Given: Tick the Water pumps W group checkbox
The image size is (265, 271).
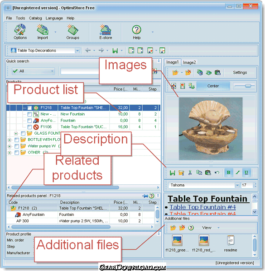Looking at the screenshot, I should coord(17,146).
